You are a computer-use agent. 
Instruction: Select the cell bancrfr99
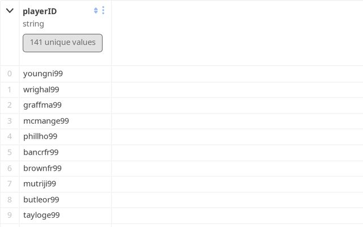tap(41, 152)
